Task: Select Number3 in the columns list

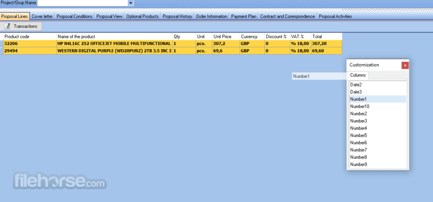Action: tap(378, 121)
